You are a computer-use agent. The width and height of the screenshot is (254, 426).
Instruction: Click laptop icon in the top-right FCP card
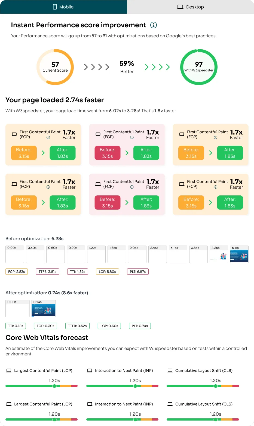click(x=182, y=134)
